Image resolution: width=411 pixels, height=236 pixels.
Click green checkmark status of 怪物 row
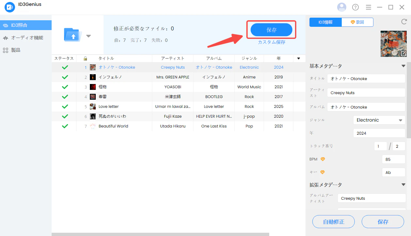[65, 87]
